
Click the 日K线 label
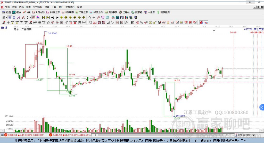(x=4, y=28)
